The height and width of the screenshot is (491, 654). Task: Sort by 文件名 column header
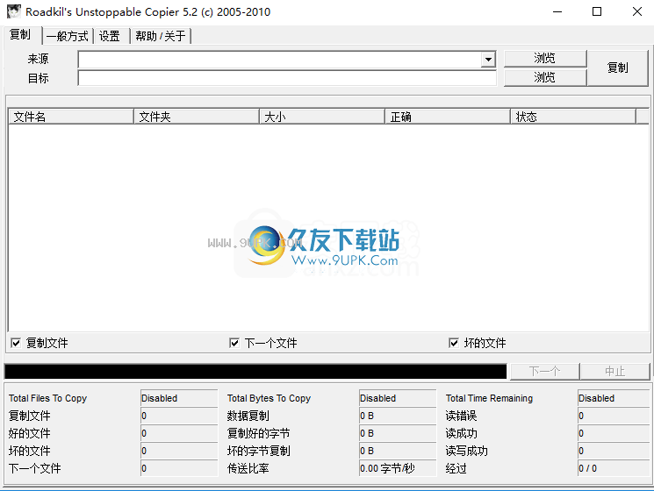click(71, 117)
